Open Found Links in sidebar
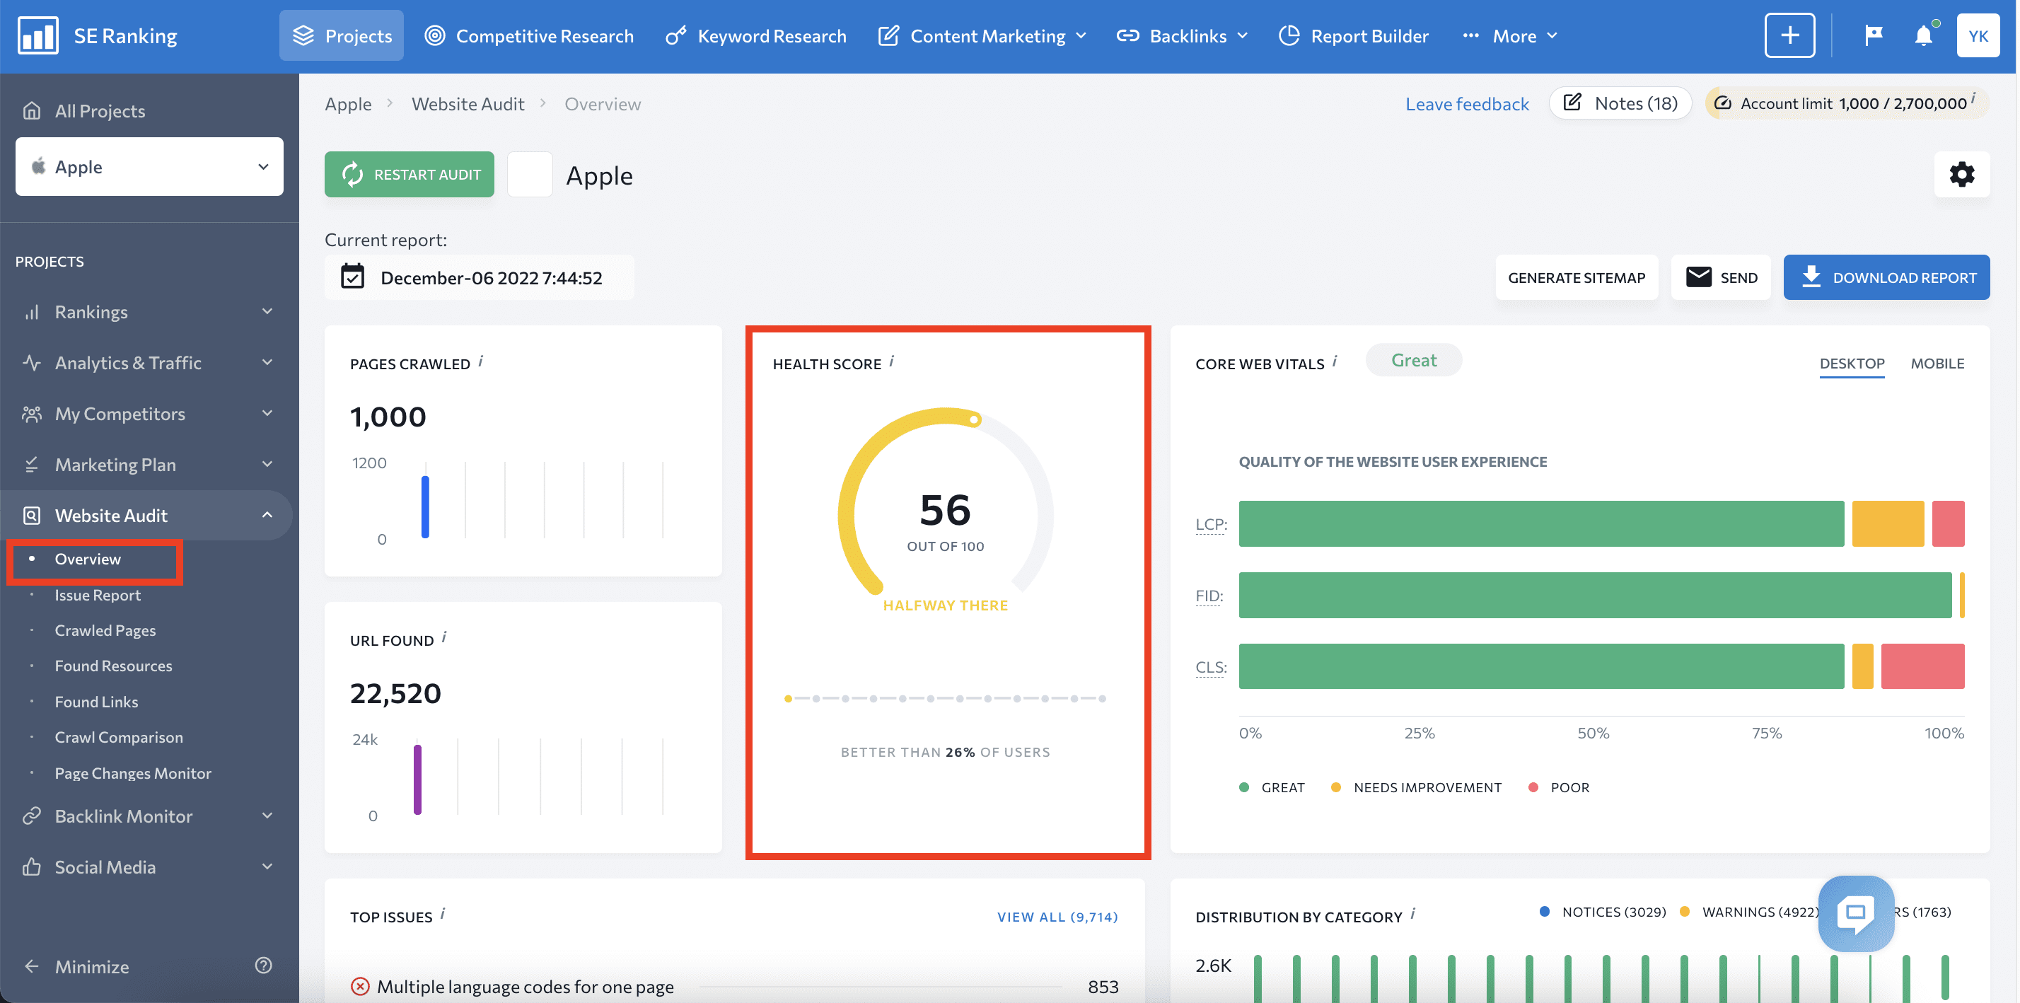Viewport: 2020px width, 1003px height. coord(96,702)
